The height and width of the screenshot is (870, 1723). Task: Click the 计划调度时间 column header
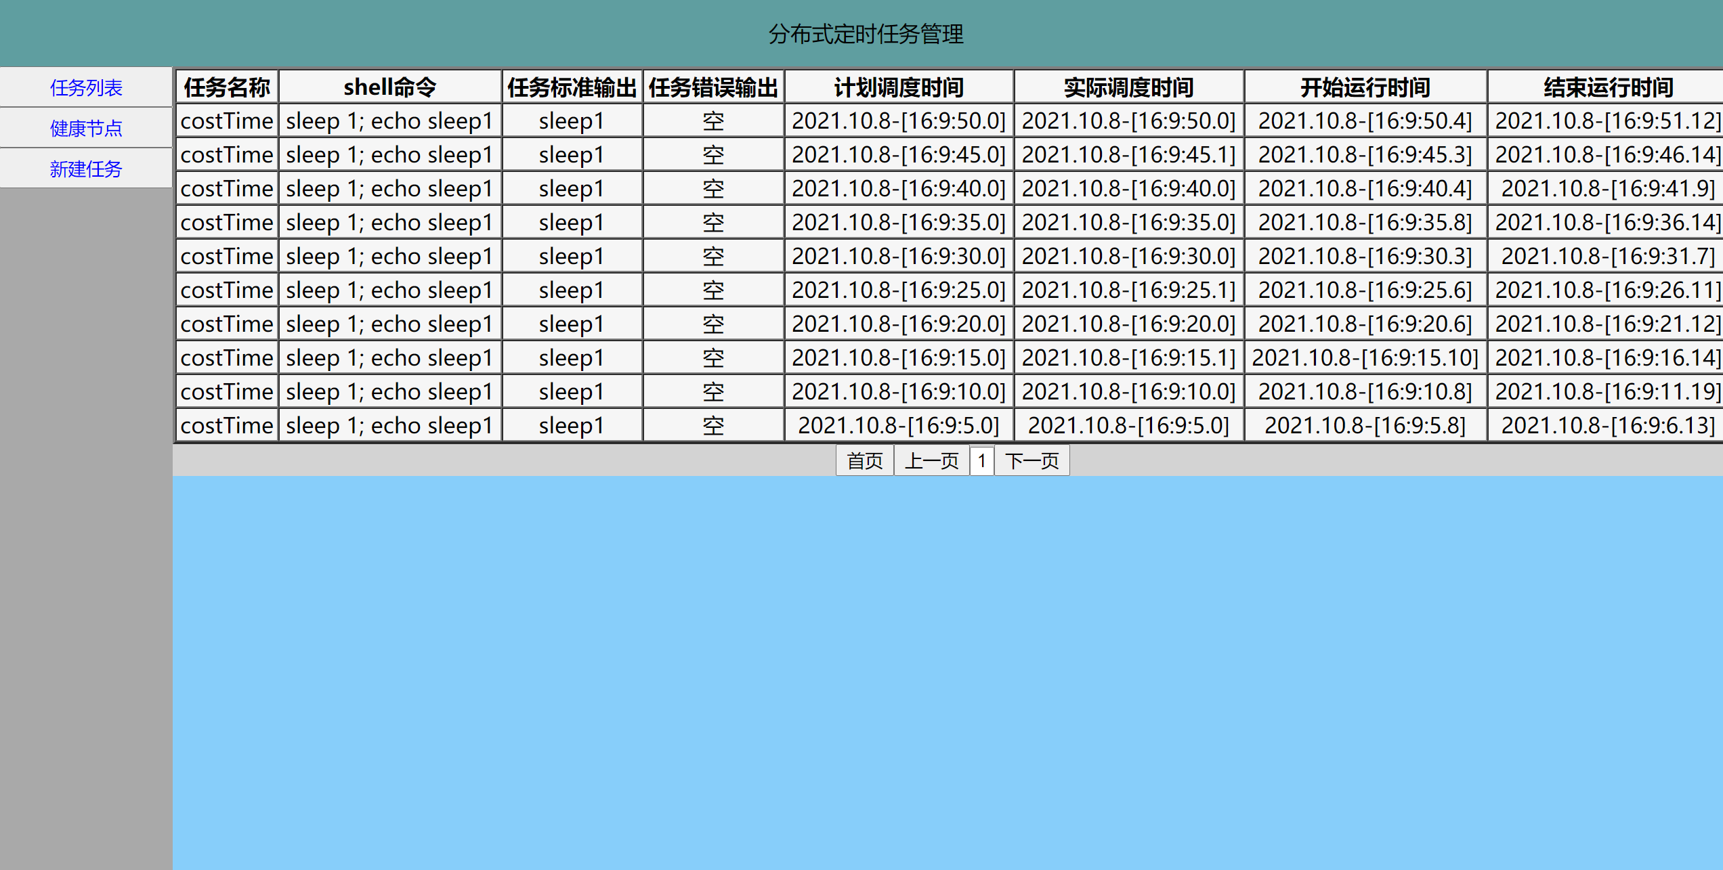(x=899, y=87)
